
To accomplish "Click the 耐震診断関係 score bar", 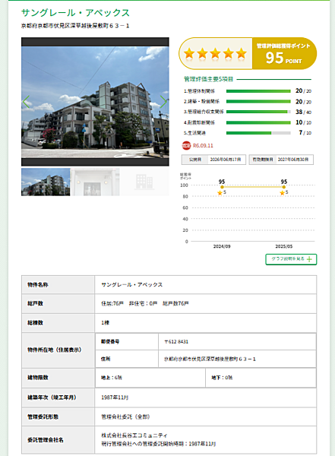I will [x=258, y=122].
